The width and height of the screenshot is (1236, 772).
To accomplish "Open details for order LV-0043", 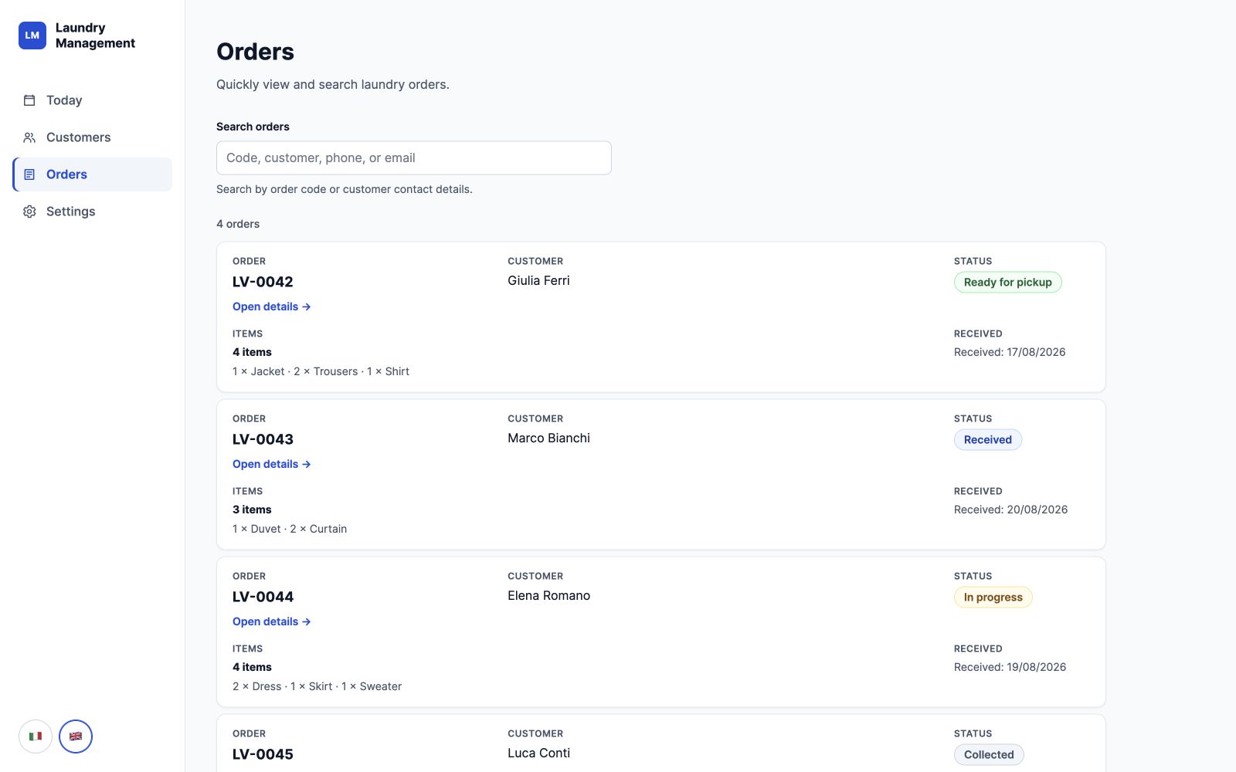I will click(x=271, y=464).
